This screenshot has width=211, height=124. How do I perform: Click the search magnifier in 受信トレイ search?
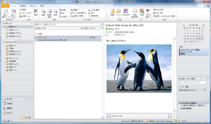tap(102, 24)
